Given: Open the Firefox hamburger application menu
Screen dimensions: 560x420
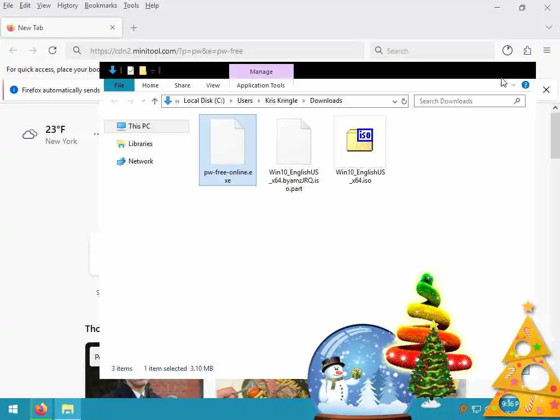Looking at the screenshot, I should (547, 50).
